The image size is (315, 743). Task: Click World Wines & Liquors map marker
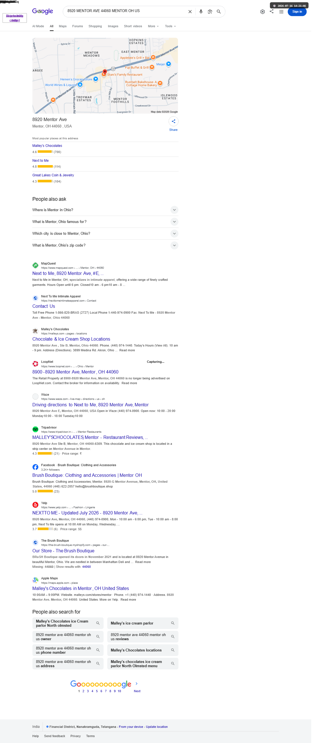tap(80, 85)
